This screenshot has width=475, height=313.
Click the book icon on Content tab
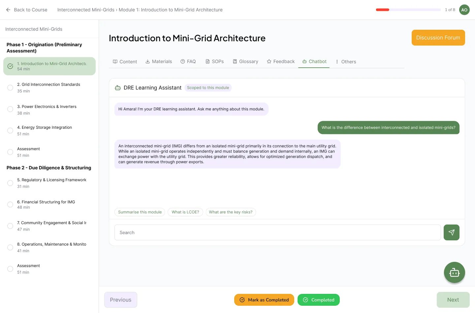click(115, 61)
